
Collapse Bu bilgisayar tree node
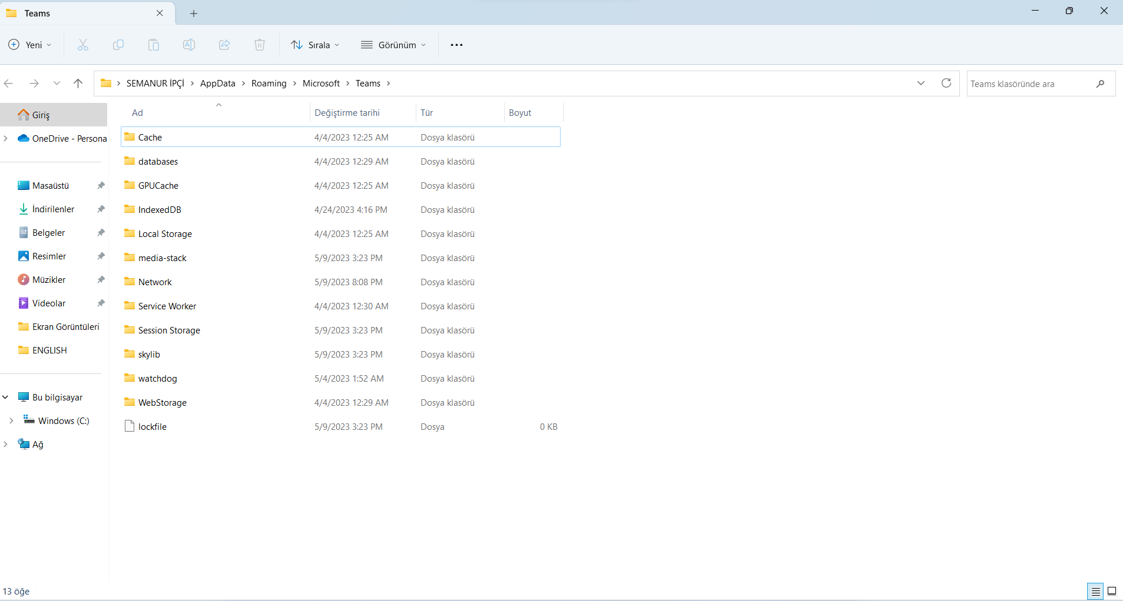[6, 397]
